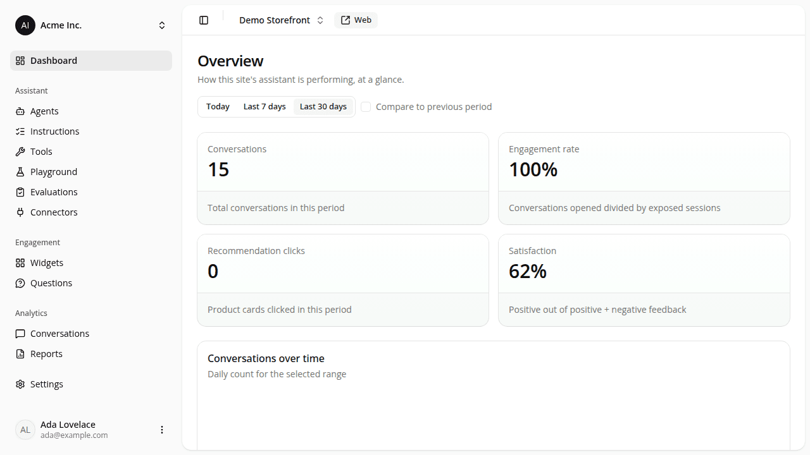Click the Conversations count value 15
The image size is (810, 455).
(x=218, y=169)
